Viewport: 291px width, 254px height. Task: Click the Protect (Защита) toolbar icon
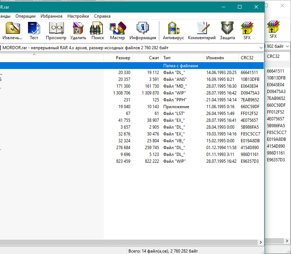coord(227,31)
